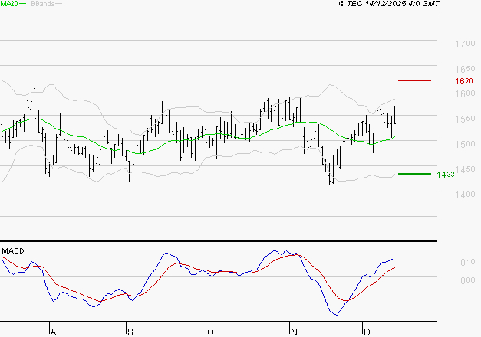The height and width of the screenshot is (337, 481).
Task: Click the BBands legend label
Action: pyautogui.click(x=43, y=4)
